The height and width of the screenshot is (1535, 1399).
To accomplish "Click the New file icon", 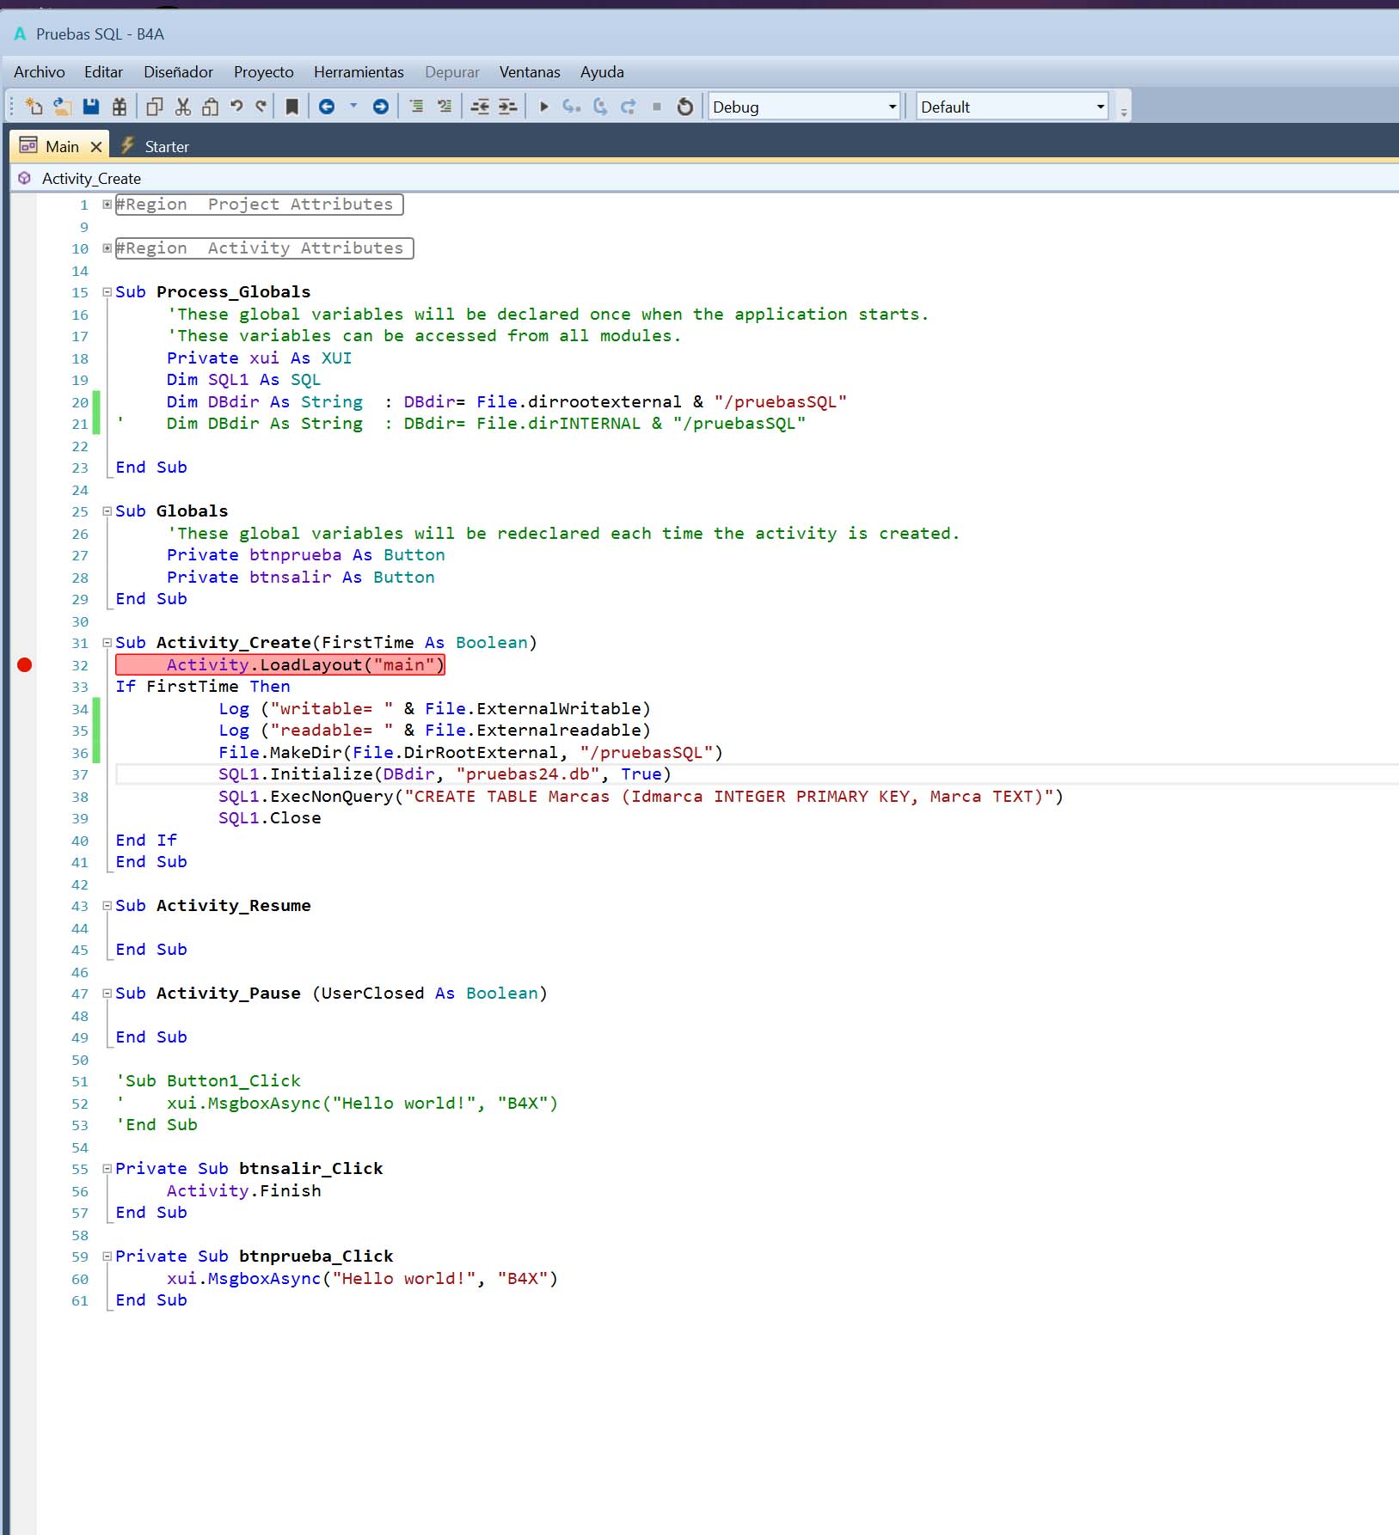I will 34,107.
